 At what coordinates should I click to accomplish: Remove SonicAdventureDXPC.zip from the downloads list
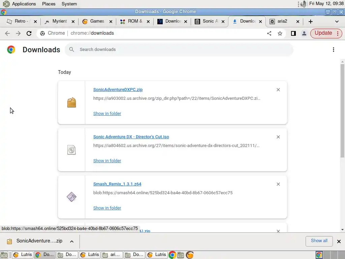(x=278, y=90)
